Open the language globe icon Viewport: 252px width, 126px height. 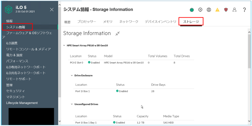[209, 10]
